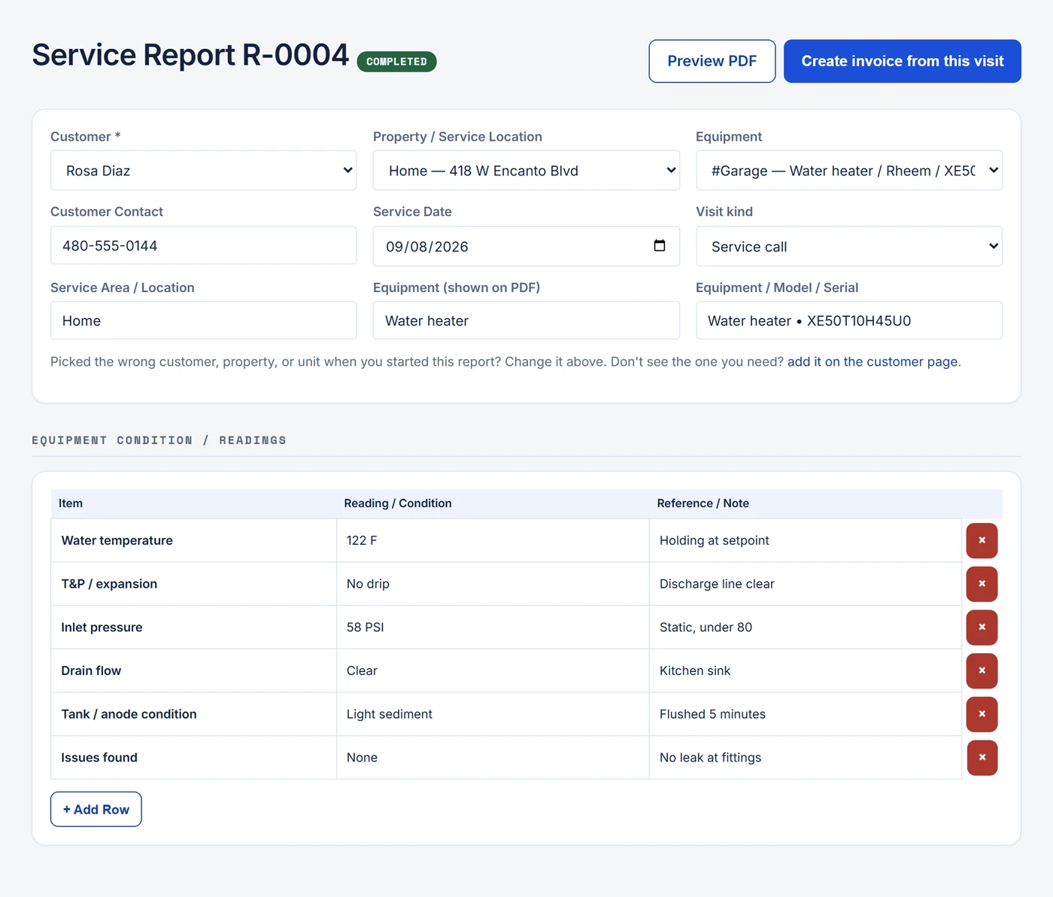This screenshot has width=1053, height=897.
Task: Click the 'Inlet pressure' item cell
Action: coord(193,628)
